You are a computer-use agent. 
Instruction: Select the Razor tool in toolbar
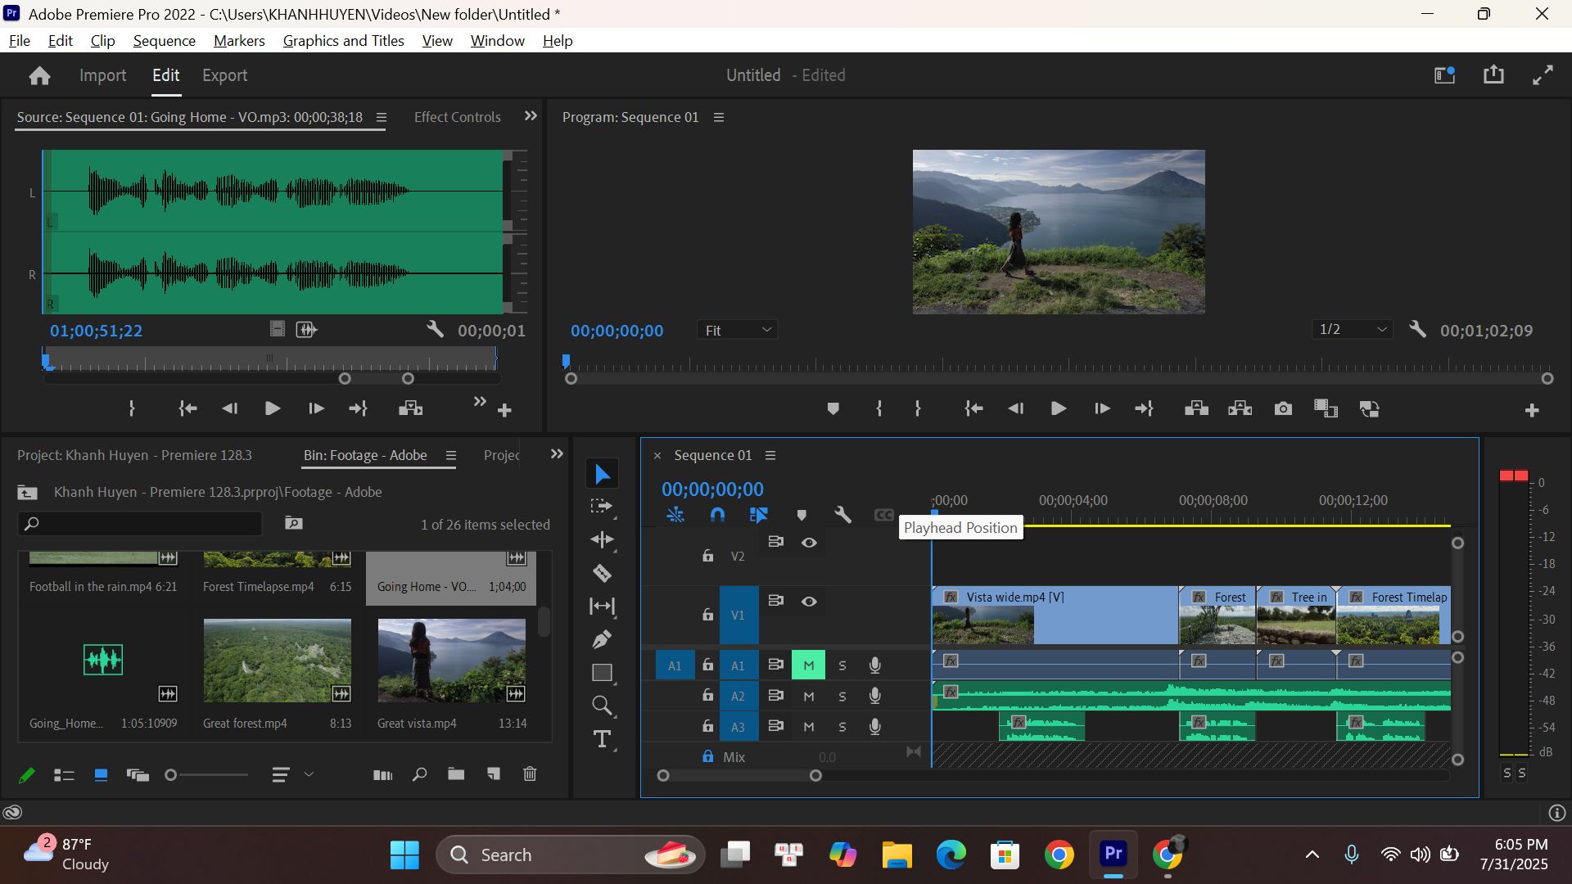[x=602, y=573]
